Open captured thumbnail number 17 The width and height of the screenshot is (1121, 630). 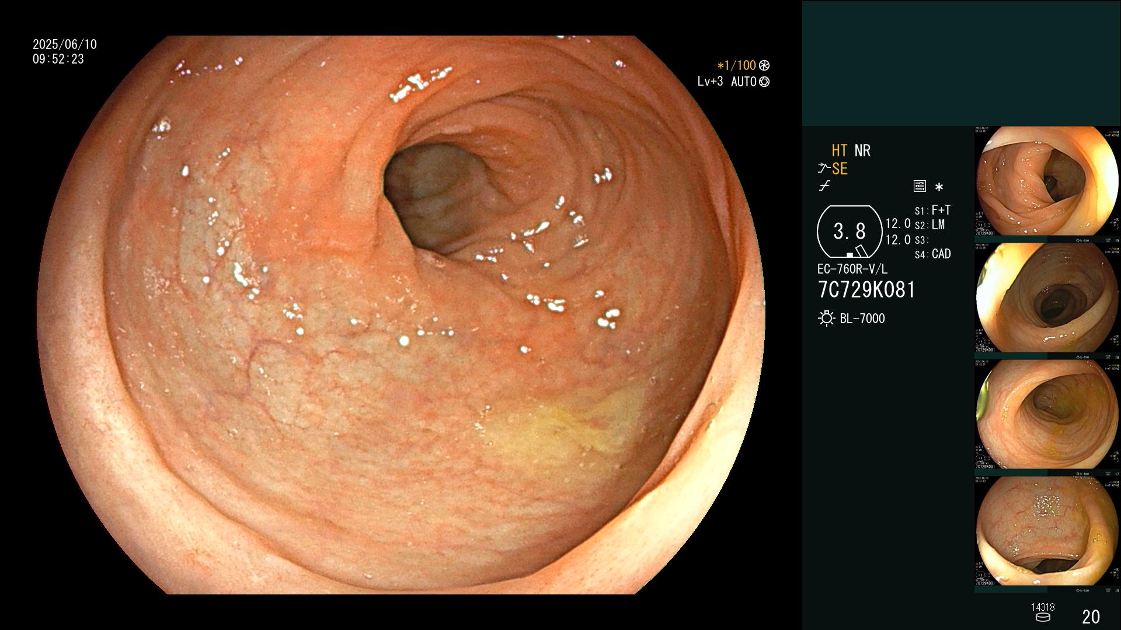pos(1047,418)
